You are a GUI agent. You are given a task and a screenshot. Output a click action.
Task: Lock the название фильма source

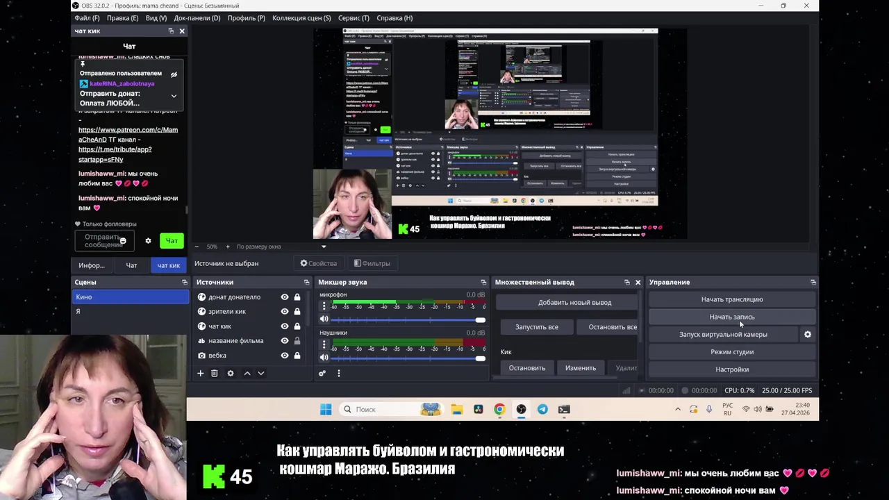[x=297, y=341]
